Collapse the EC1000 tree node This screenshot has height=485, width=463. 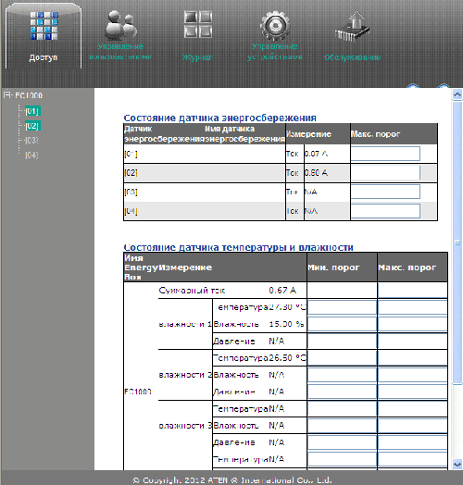coord(7,94)
